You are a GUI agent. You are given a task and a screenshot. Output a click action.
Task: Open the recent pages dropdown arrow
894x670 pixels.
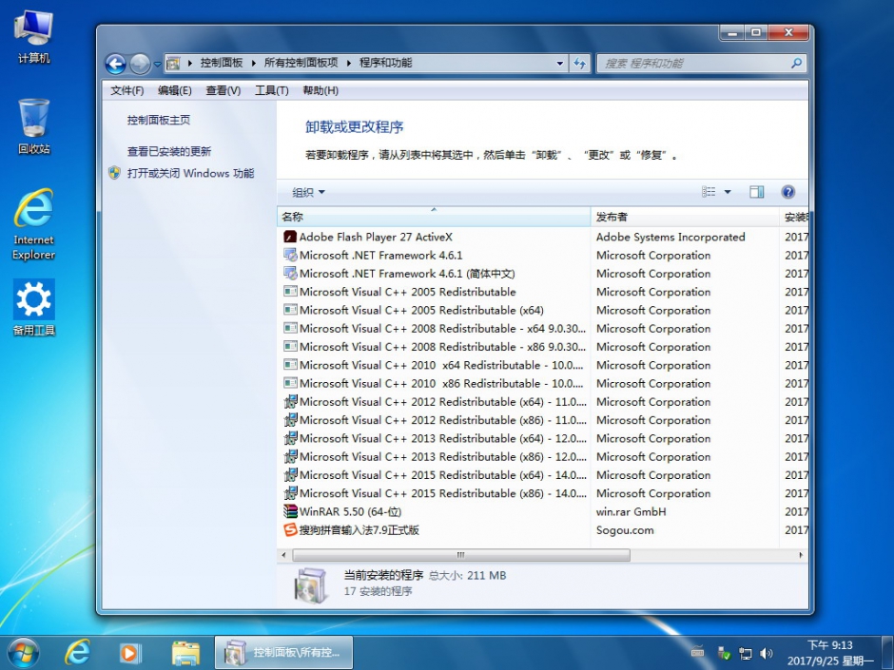pyautogui.click(x=157, y=65)
